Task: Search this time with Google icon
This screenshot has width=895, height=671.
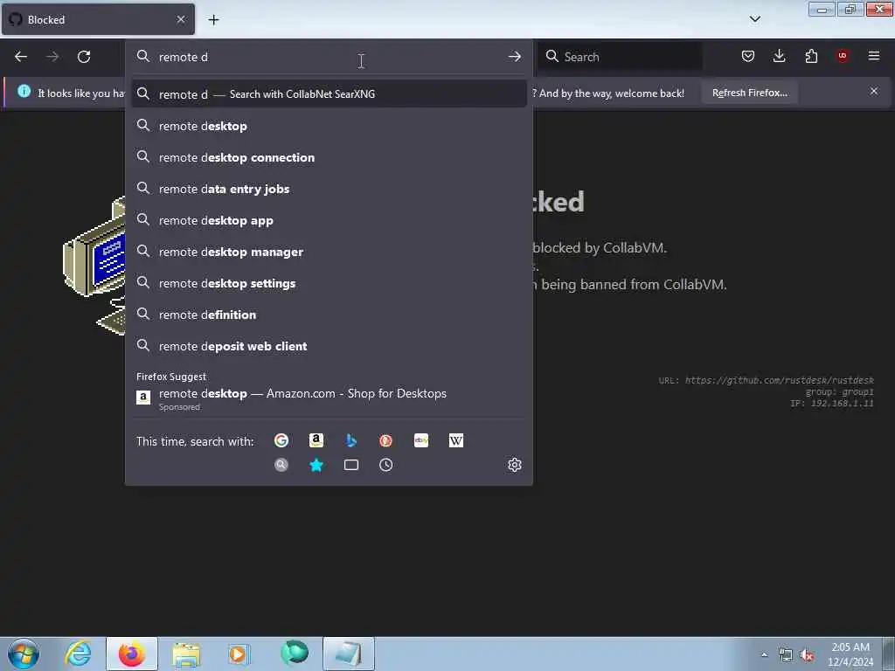Action: 281,440
